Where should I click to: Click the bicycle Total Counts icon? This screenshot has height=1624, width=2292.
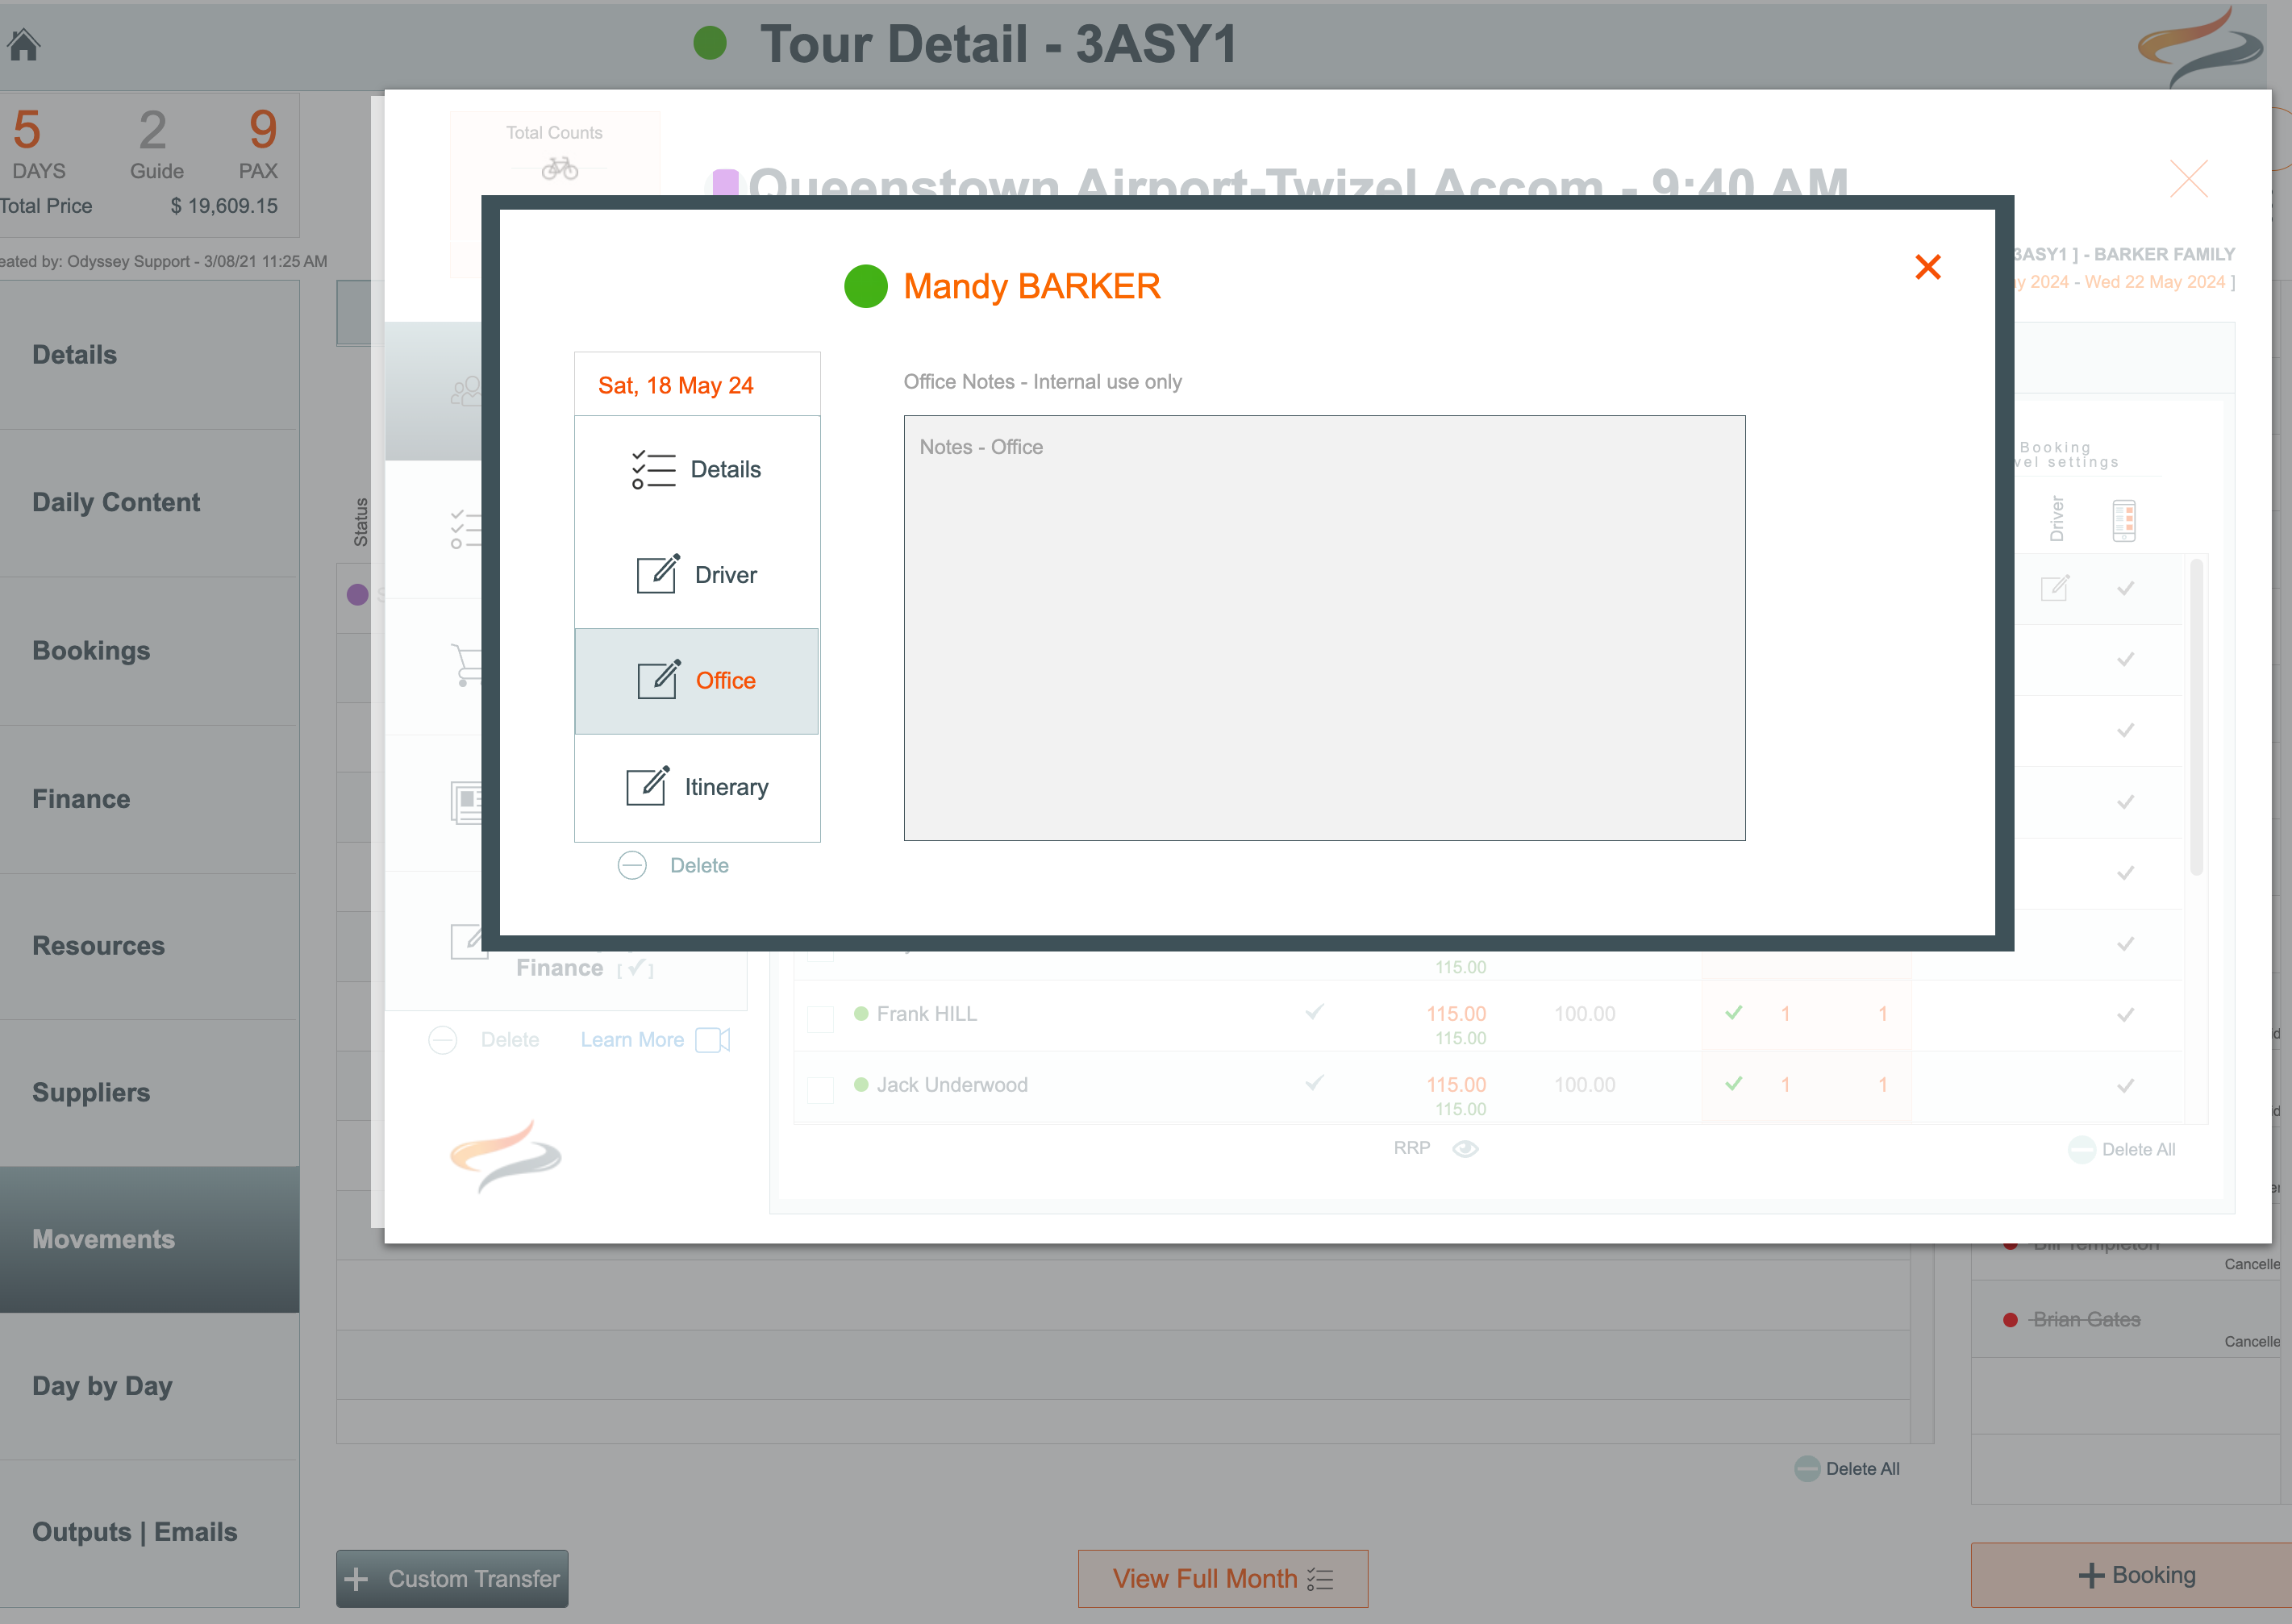[559, 168]
